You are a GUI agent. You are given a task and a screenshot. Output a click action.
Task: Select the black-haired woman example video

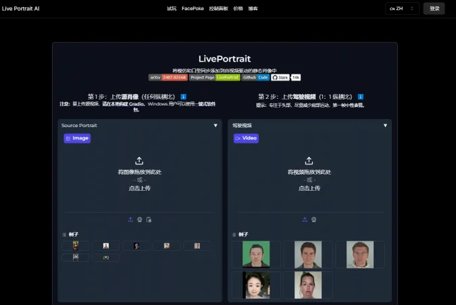pos(256,285)
